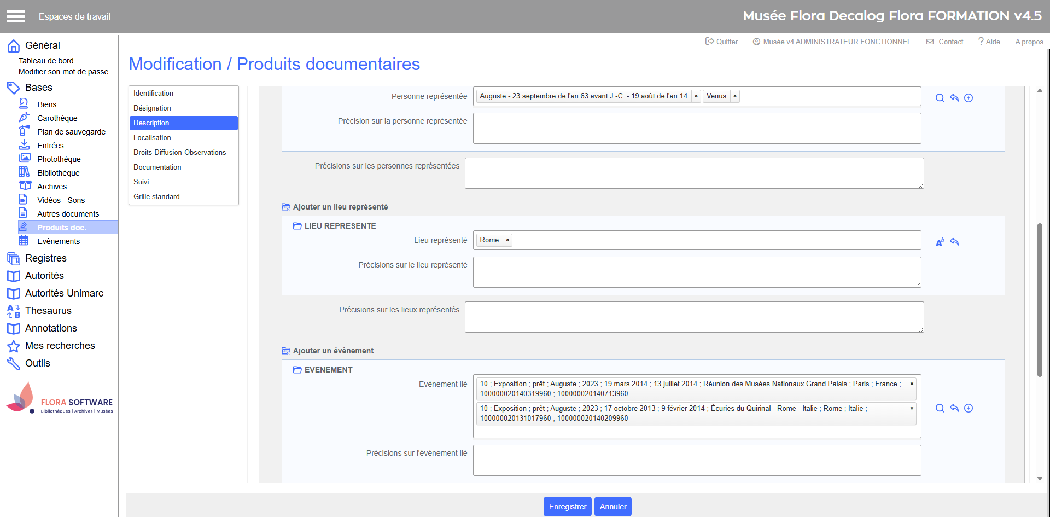Click search icon for Evènement lié
The image size is (1050, 517).
(940, 408)
